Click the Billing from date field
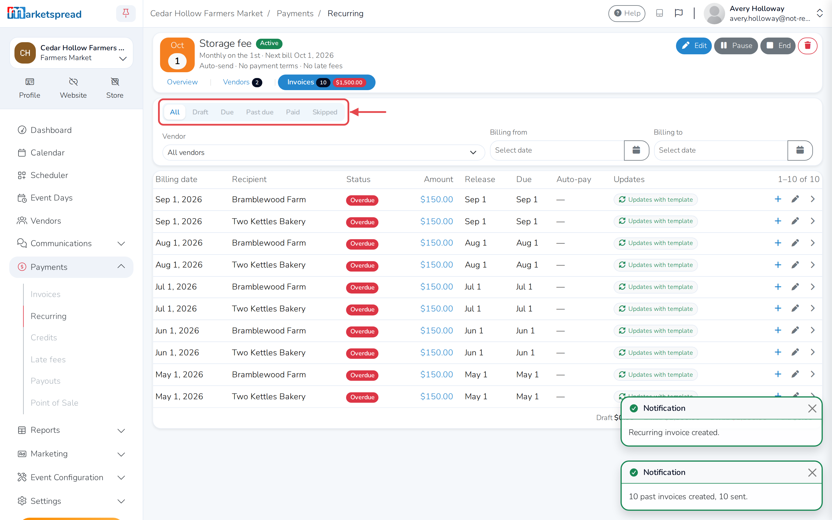832x520 pixels. pos(557,150)
